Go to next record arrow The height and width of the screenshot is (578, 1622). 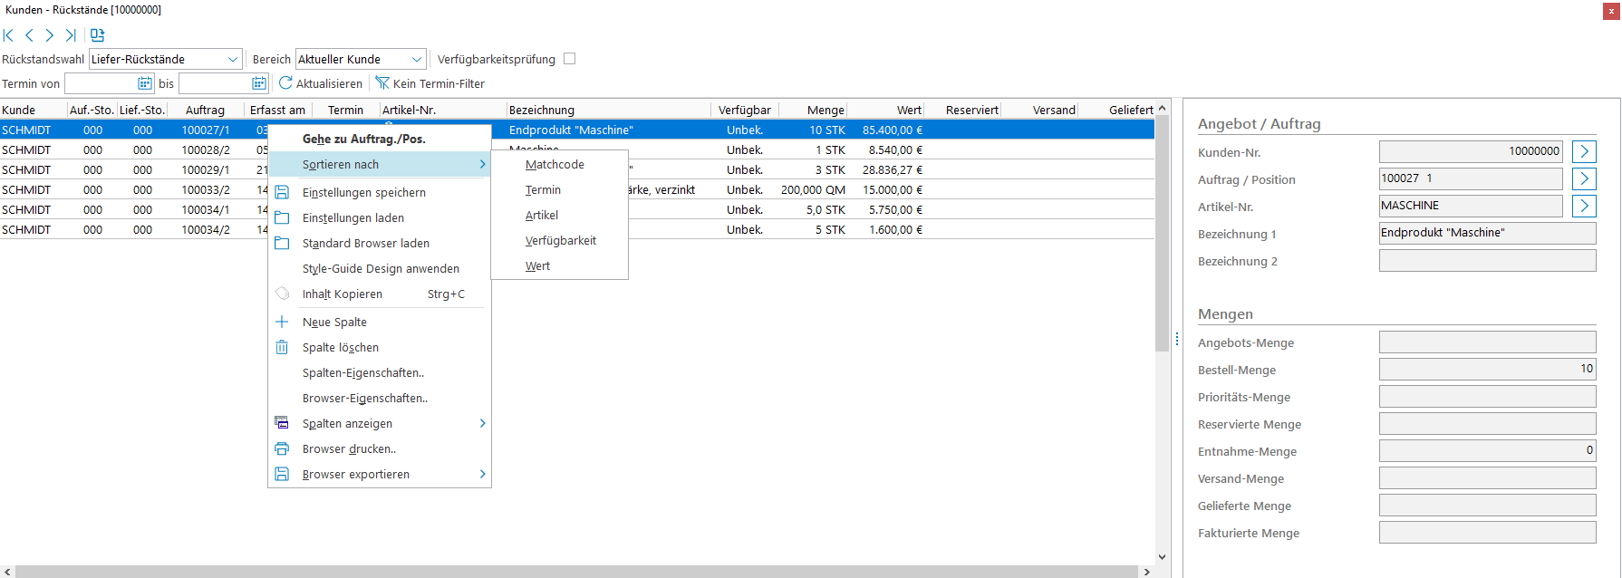click(50, 35)
